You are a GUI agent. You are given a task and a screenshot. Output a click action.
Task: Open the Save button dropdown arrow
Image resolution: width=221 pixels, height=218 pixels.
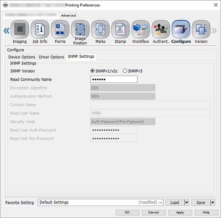[x=212, y=202]
